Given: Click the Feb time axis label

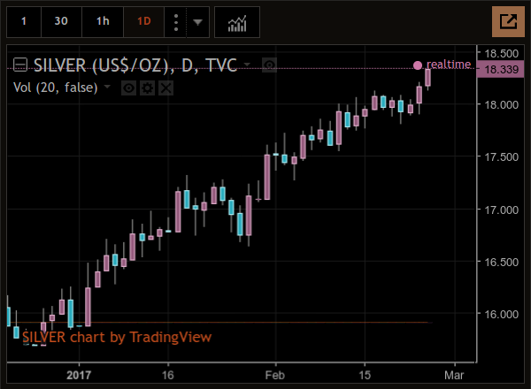Looking at the screenshot, I should coord(275,375).
